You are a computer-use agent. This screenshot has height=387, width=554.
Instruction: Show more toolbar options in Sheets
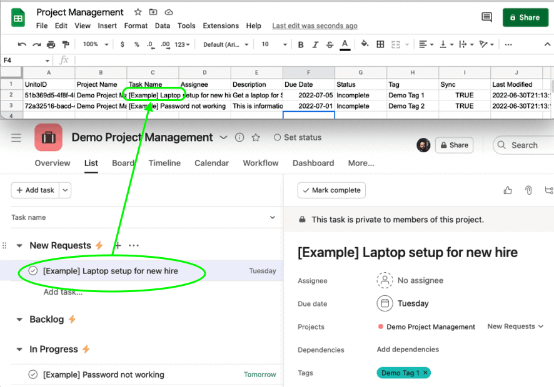[x=508, y=44]
